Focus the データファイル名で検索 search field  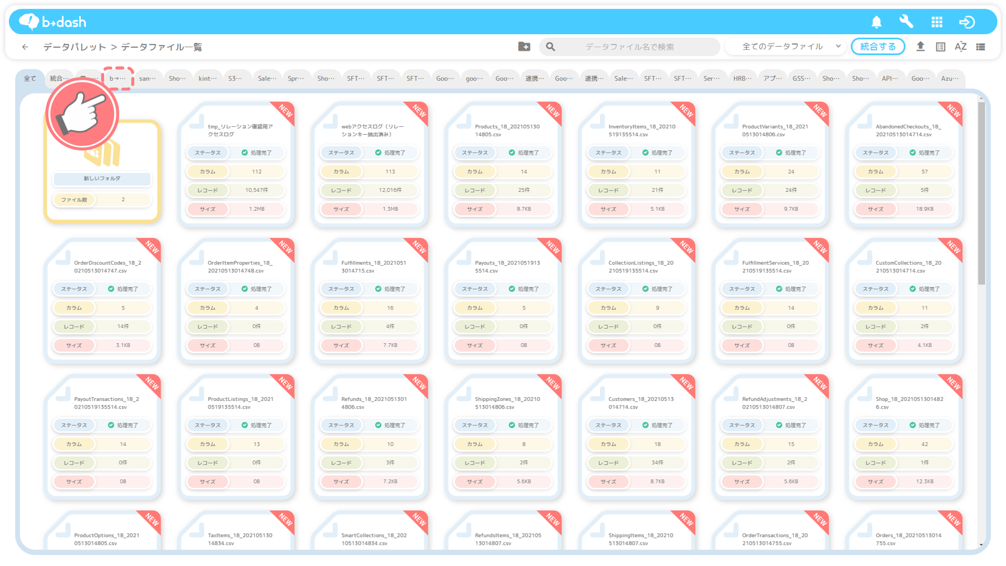pyautogui.click(x=630, y=47)
